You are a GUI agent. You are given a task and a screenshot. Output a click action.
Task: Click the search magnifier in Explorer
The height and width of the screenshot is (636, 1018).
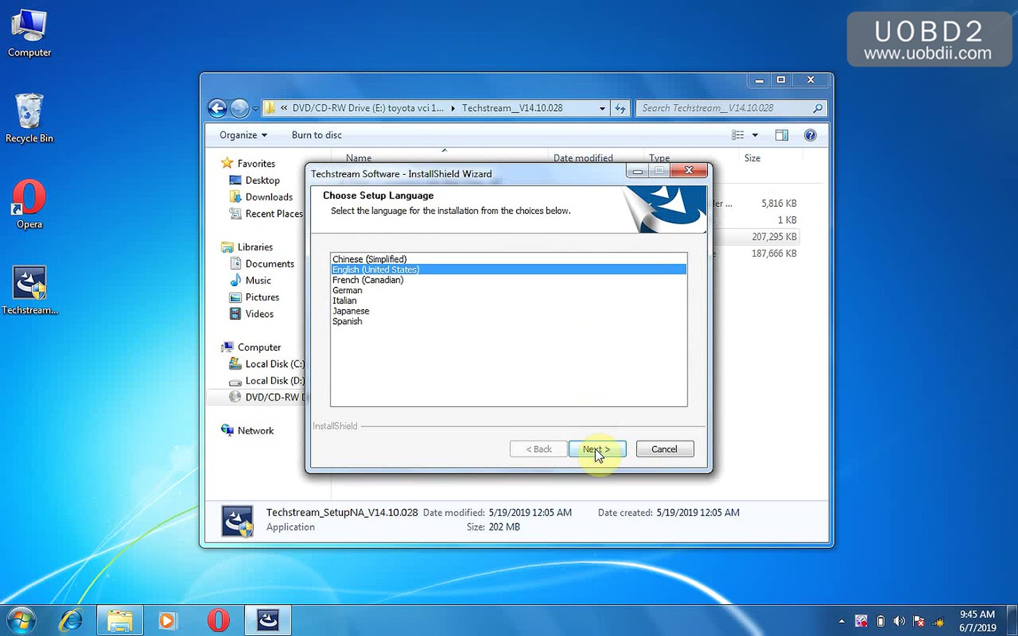click(818, 108)
